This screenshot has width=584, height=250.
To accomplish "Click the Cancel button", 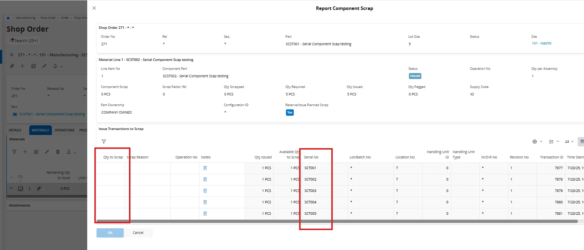I will coord(138,233).
